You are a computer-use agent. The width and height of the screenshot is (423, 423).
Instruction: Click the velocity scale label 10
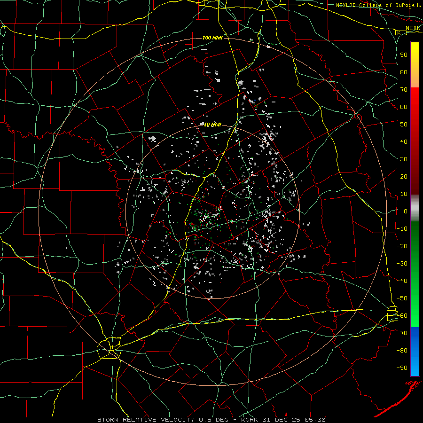click(x=404, y=194)
